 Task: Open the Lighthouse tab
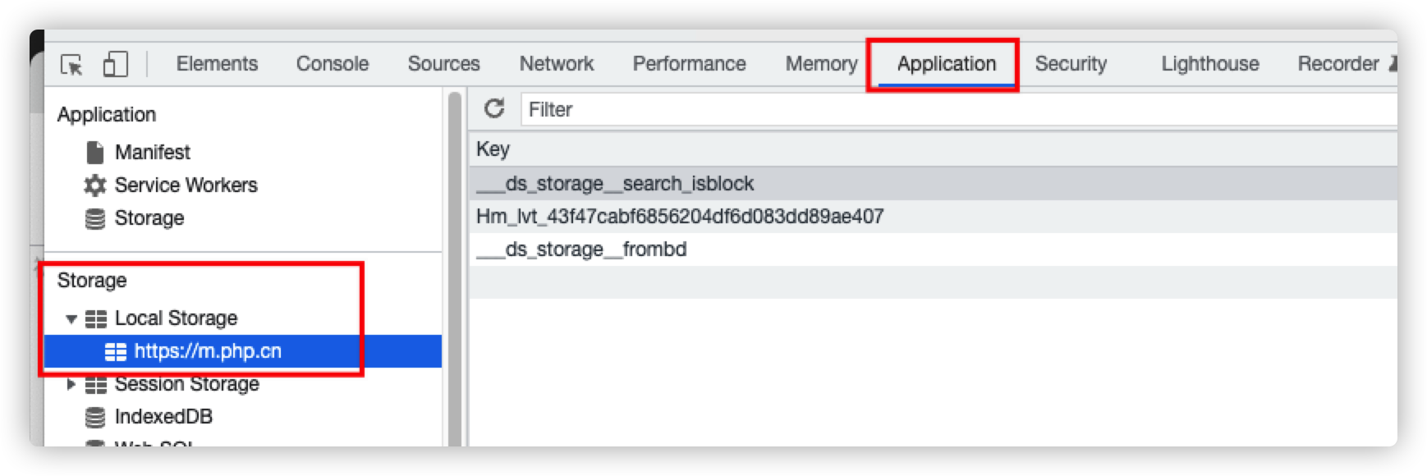click(x=1209, y=64)
